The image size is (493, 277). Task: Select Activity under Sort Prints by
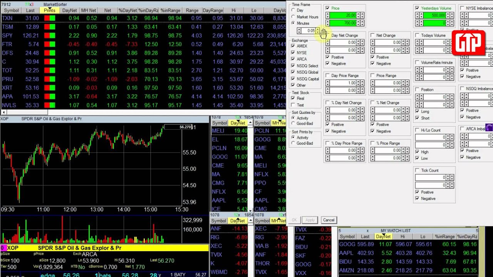[x=293, y=137]
